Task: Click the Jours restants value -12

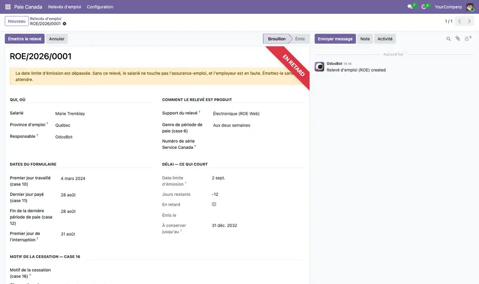Action: point(215,194)
